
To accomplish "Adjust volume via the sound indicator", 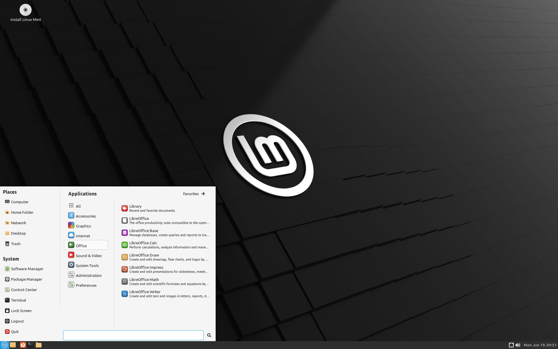I will (x=518, y=345).
